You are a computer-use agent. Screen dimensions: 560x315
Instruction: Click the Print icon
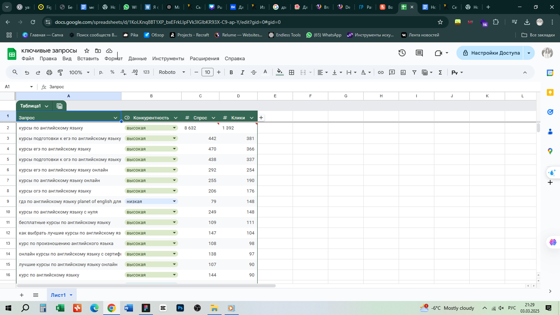[49, 72]
